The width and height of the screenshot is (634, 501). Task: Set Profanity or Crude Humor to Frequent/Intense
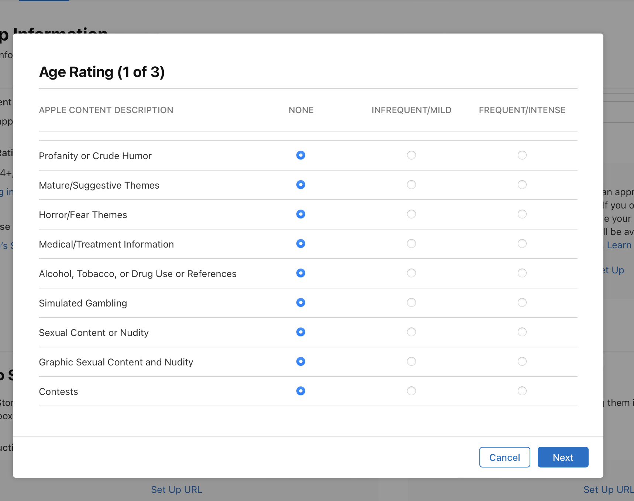tap(522, 155)
